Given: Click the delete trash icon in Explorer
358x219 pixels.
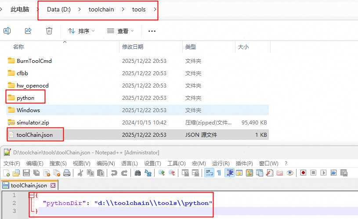Looking at the screenshot, I should pyautogui.click(x=49, y=31).
